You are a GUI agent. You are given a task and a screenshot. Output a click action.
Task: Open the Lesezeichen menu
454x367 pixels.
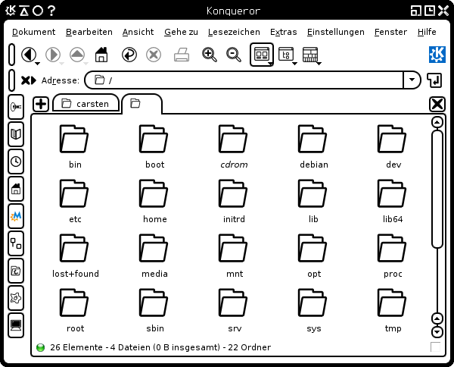coord(234,32)
